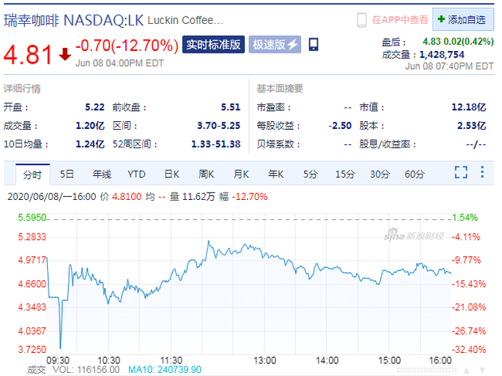Open the 在APP中查看 link
The image size is (502, 376).
[x=400, y=20]
